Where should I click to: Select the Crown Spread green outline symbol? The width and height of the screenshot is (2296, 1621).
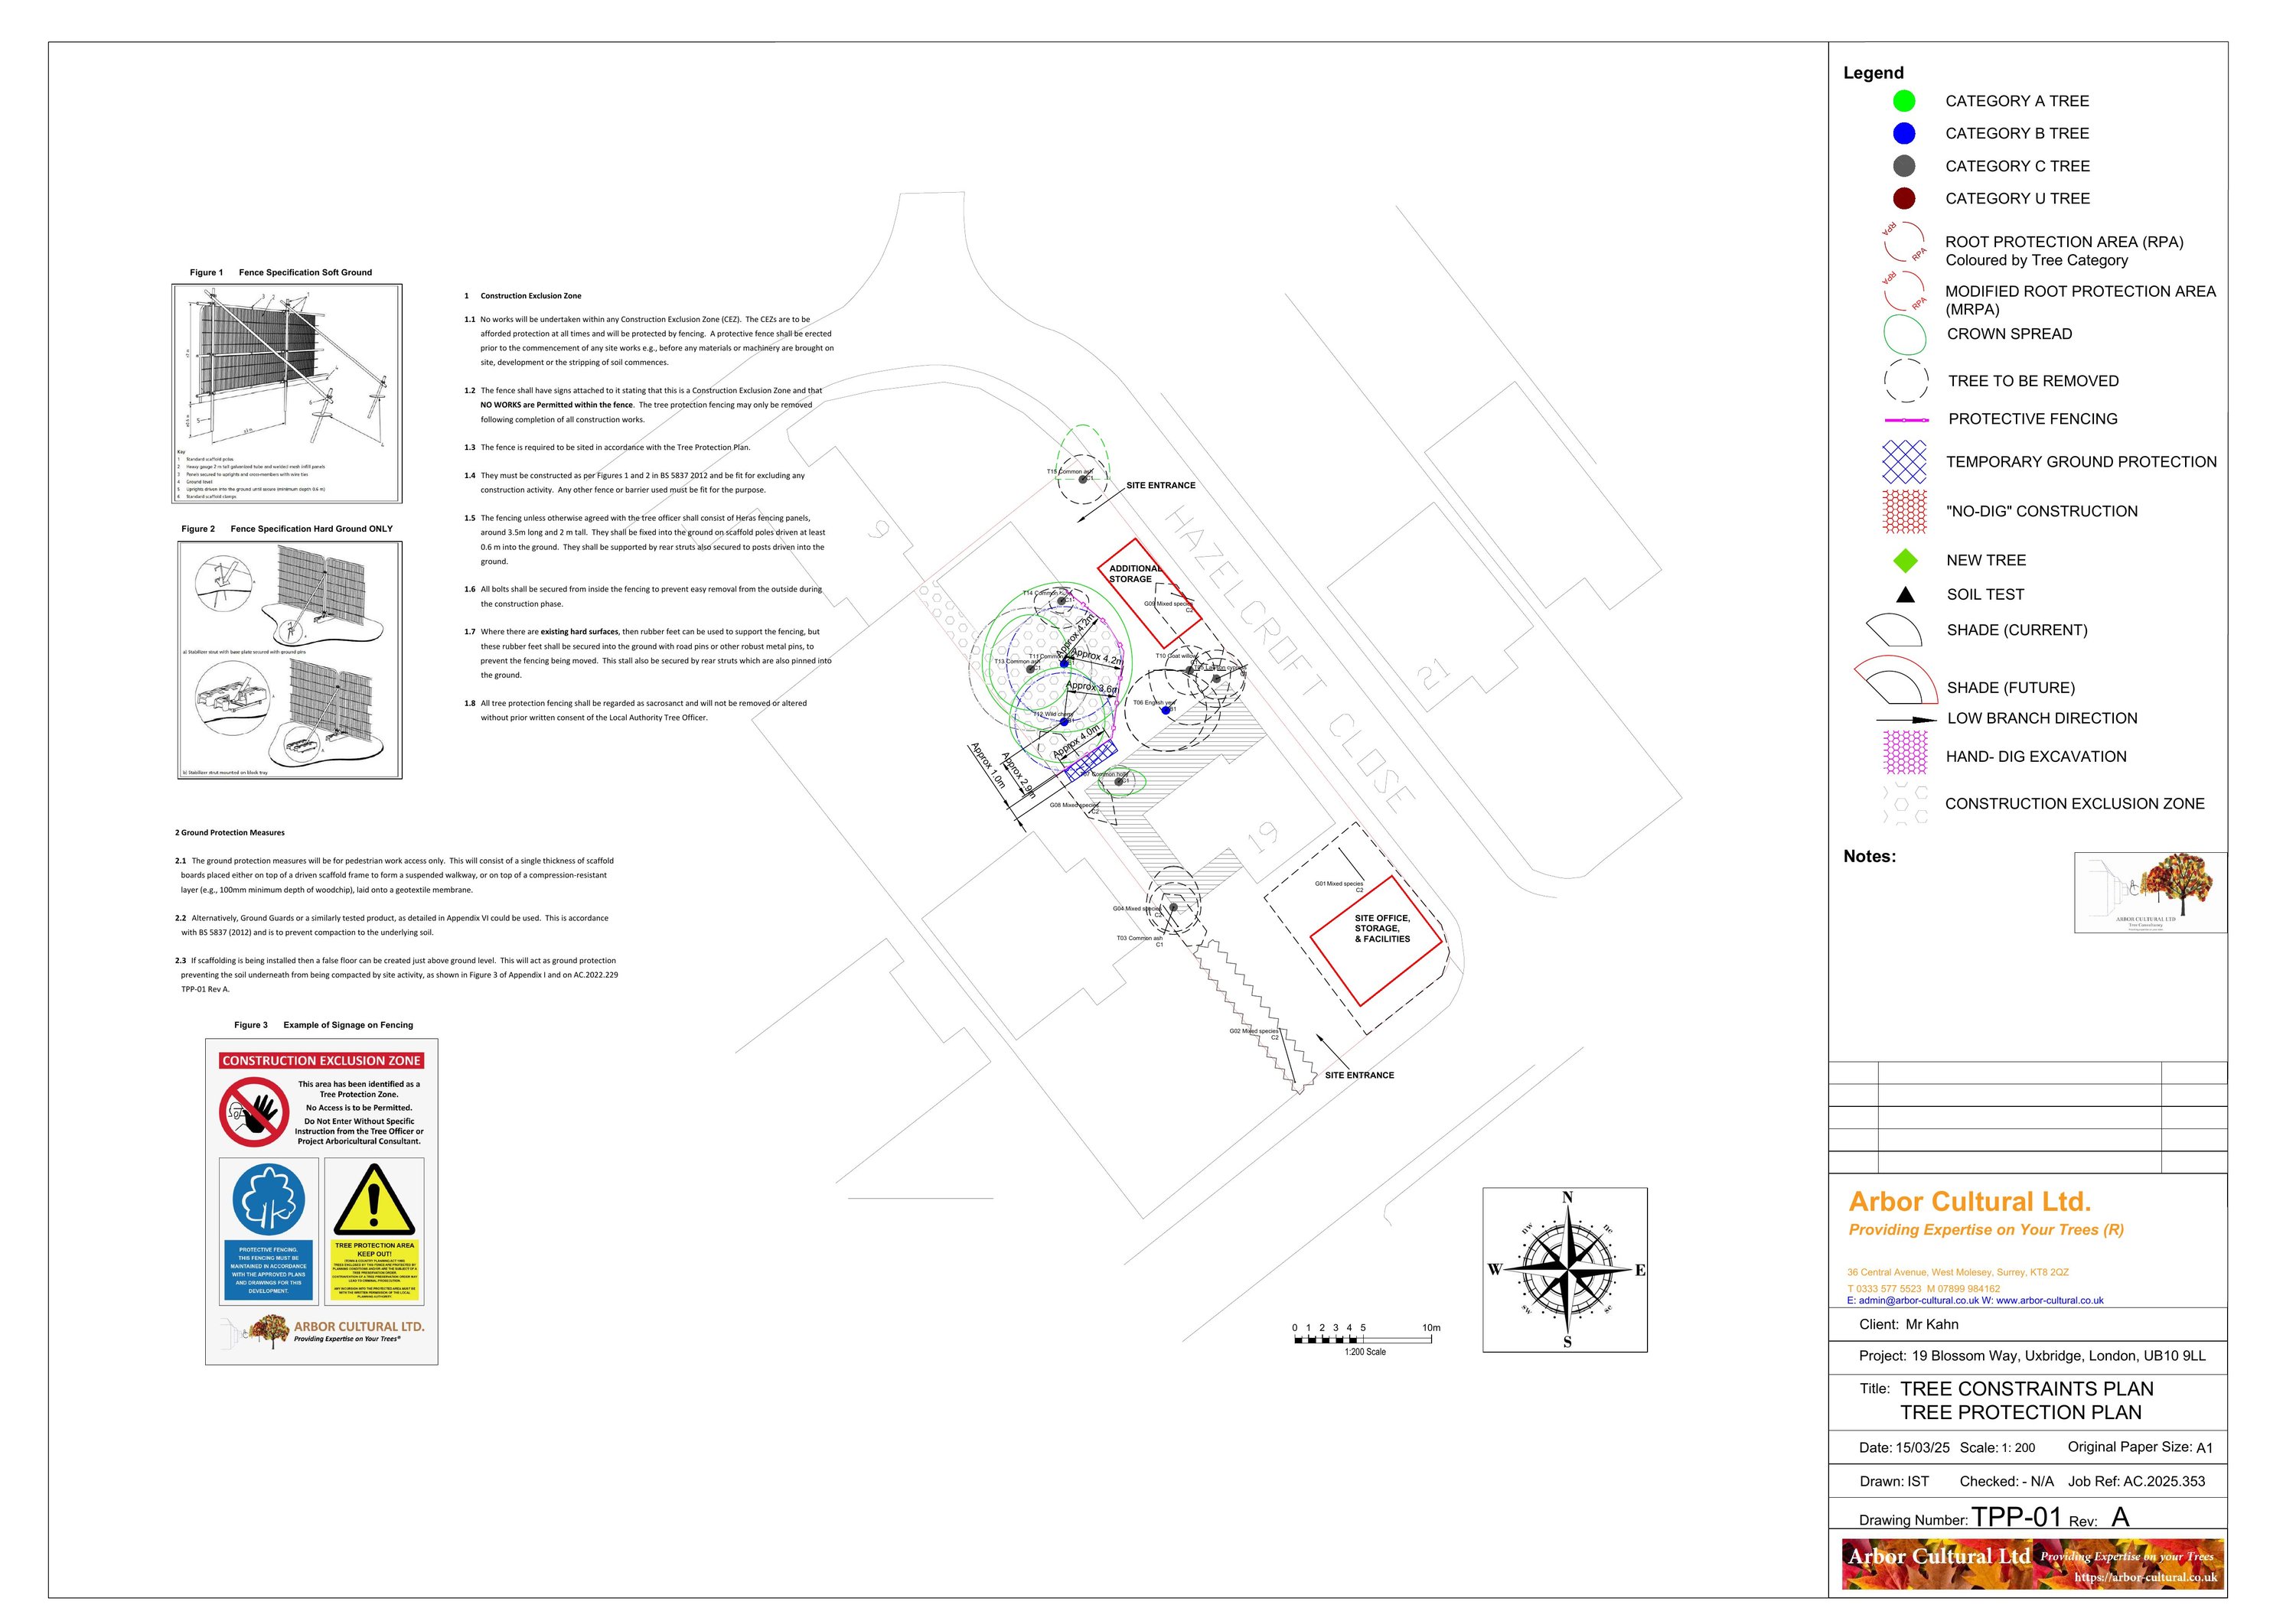[x=1904, y=336]
